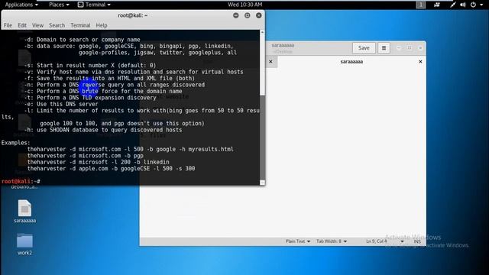Click the volume speaker icon
The width and height of the screenshot is (489, 275).
click(x=463, y=5)
